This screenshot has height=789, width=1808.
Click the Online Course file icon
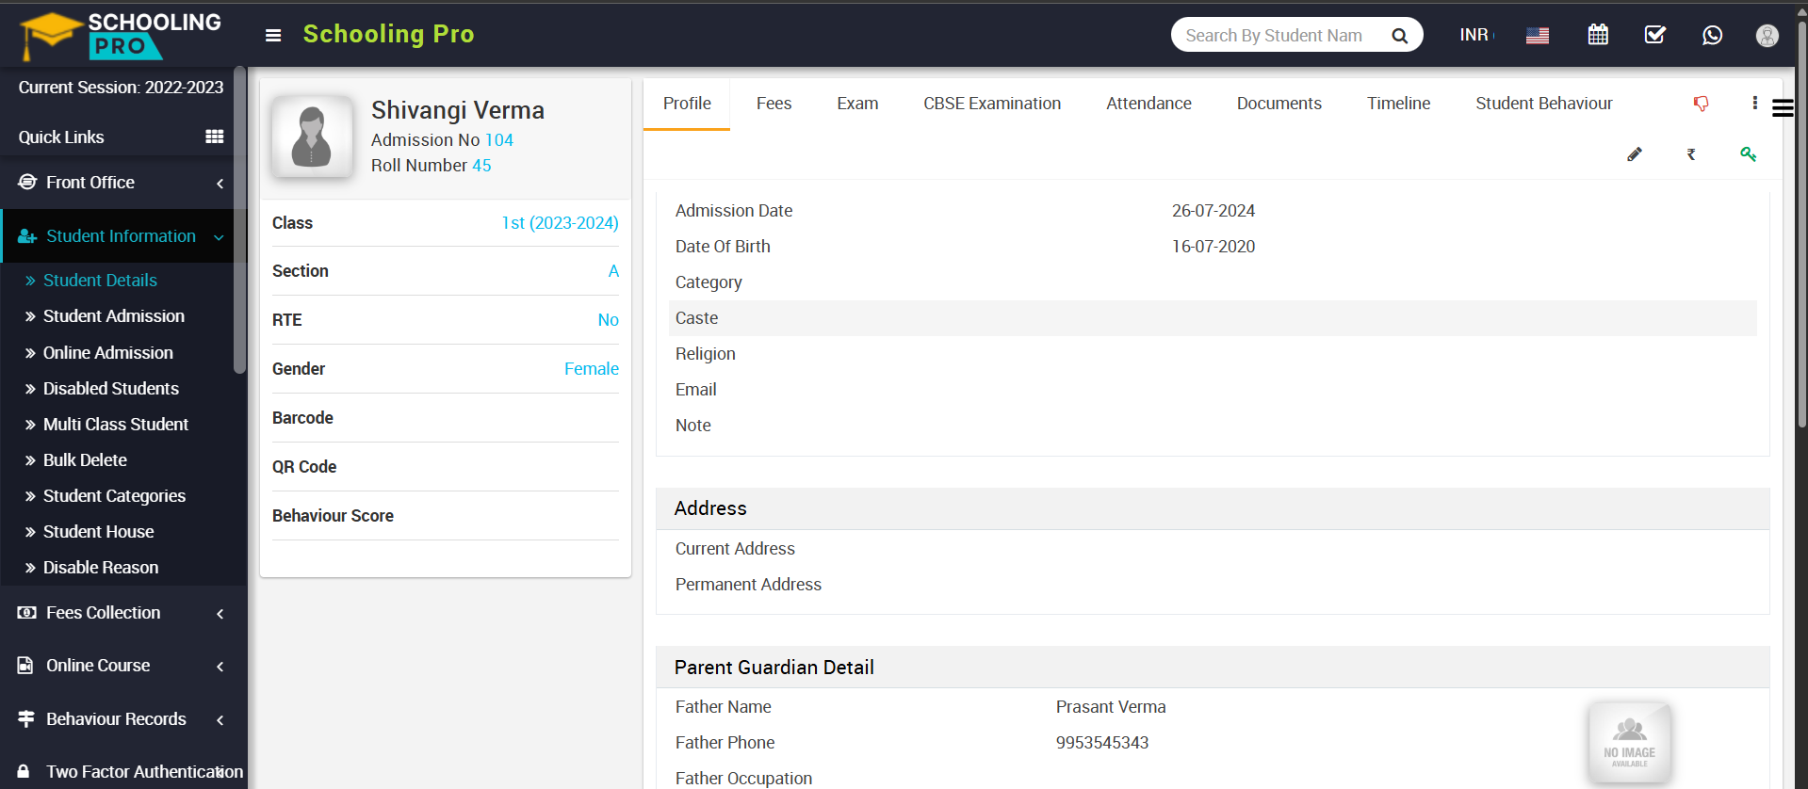pos(25,666)
